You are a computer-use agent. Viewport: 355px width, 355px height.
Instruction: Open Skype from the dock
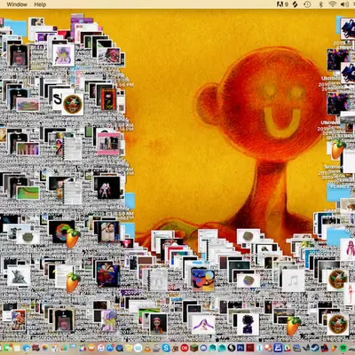(166, 348)
